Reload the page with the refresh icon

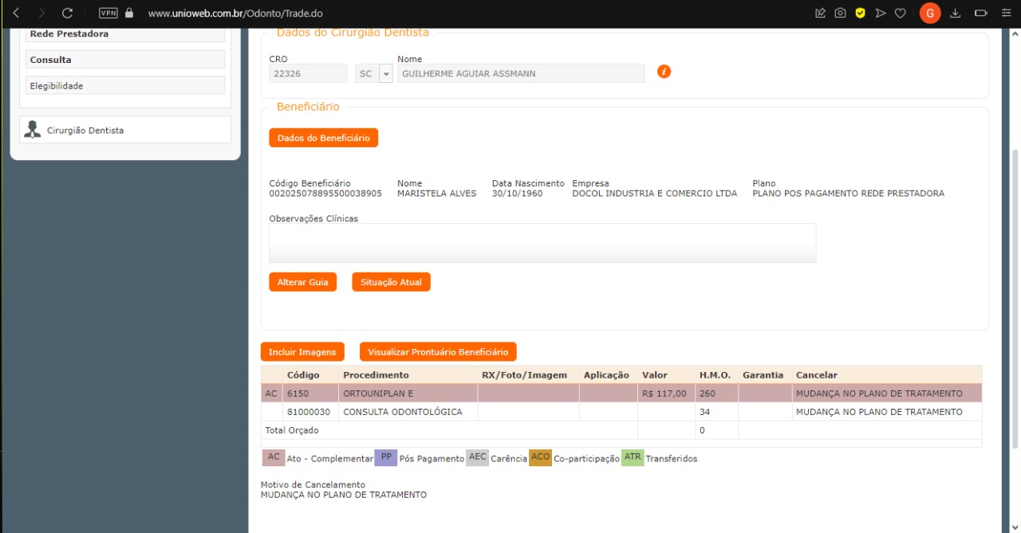tap(67, 14)
